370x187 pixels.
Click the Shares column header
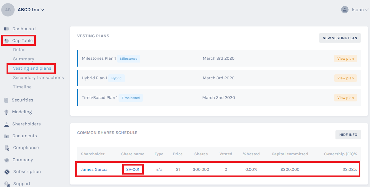click(x=201, y=154)
